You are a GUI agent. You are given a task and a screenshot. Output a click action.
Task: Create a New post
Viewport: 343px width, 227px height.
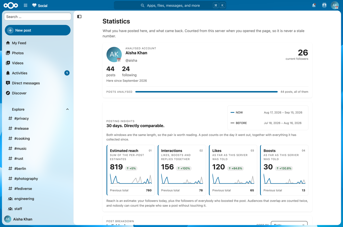point(38,30)
